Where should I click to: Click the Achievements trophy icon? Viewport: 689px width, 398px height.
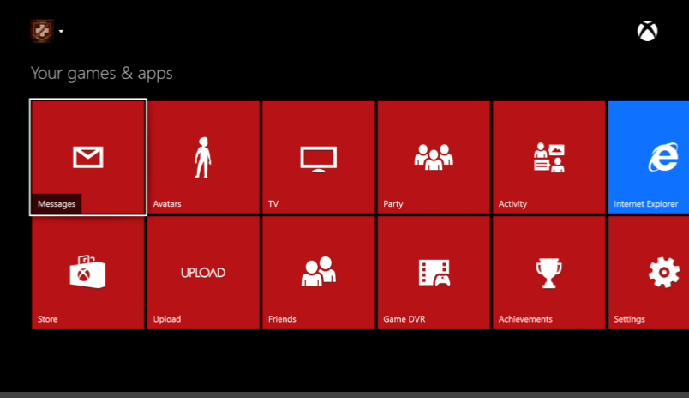[548, 273]
